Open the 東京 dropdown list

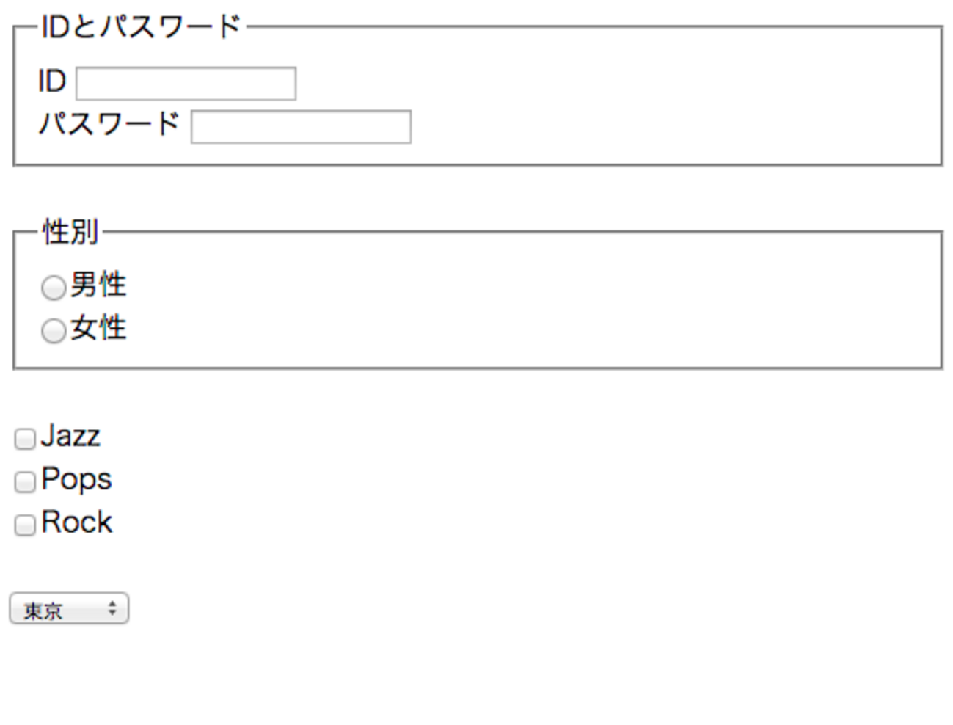tap(68, 609)
